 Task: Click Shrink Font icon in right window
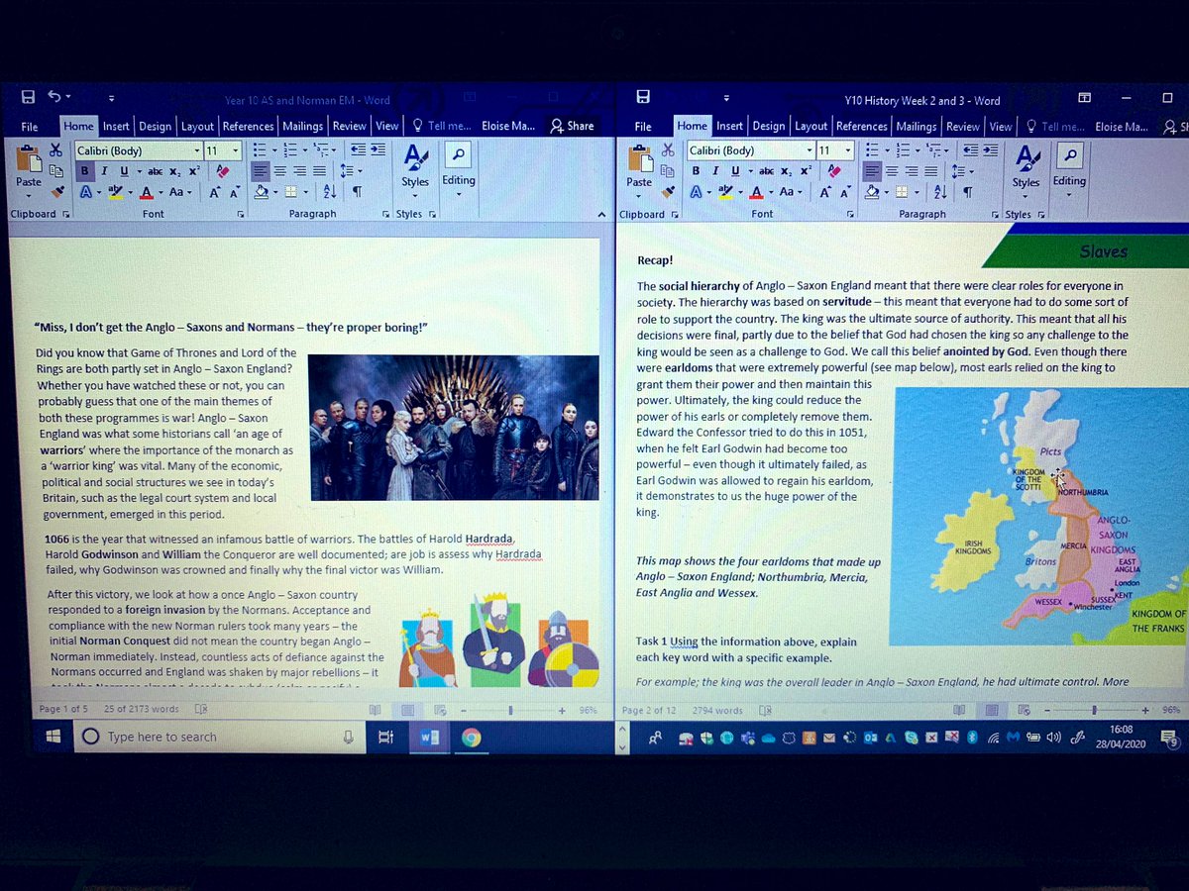(847, 192)
